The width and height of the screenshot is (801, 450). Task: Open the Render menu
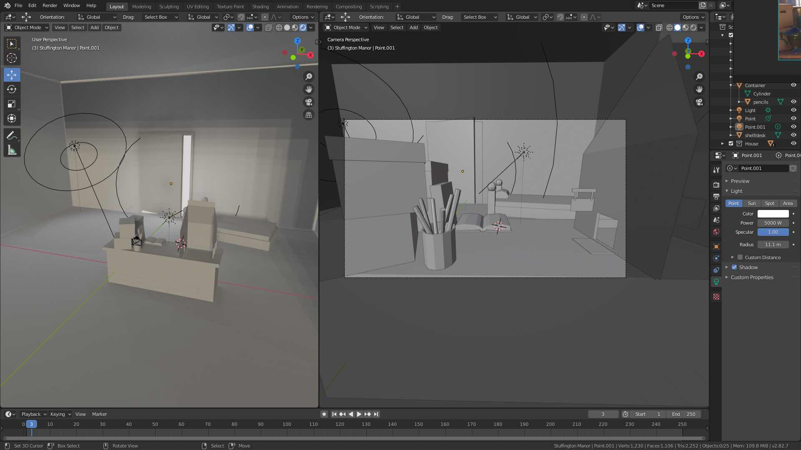tap(50, 5)
